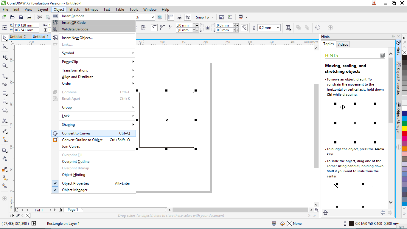Choose Convert Outline to Object
Viewport: 407px width, 229px height.
tap(94, 140)
